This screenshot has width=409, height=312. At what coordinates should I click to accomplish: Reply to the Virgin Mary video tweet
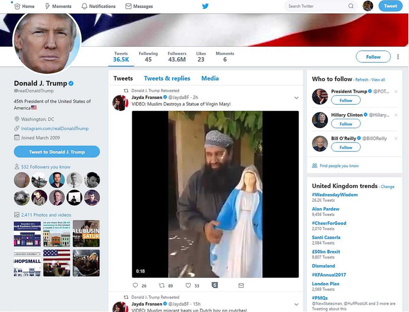(x=136, y=285)
